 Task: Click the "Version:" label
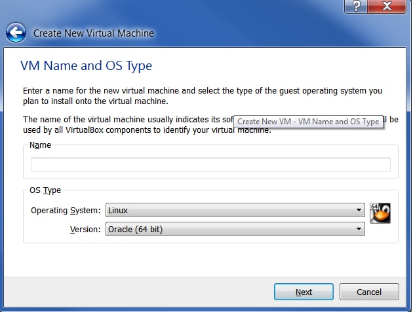coord(85,229)
